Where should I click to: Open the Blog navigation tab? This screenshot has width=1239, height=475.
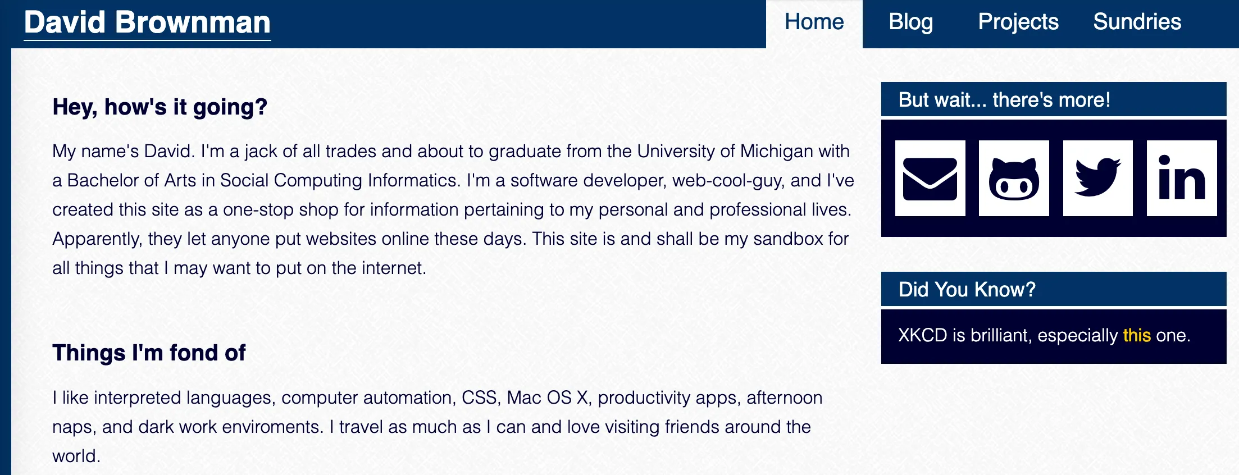tap(910, 22)
